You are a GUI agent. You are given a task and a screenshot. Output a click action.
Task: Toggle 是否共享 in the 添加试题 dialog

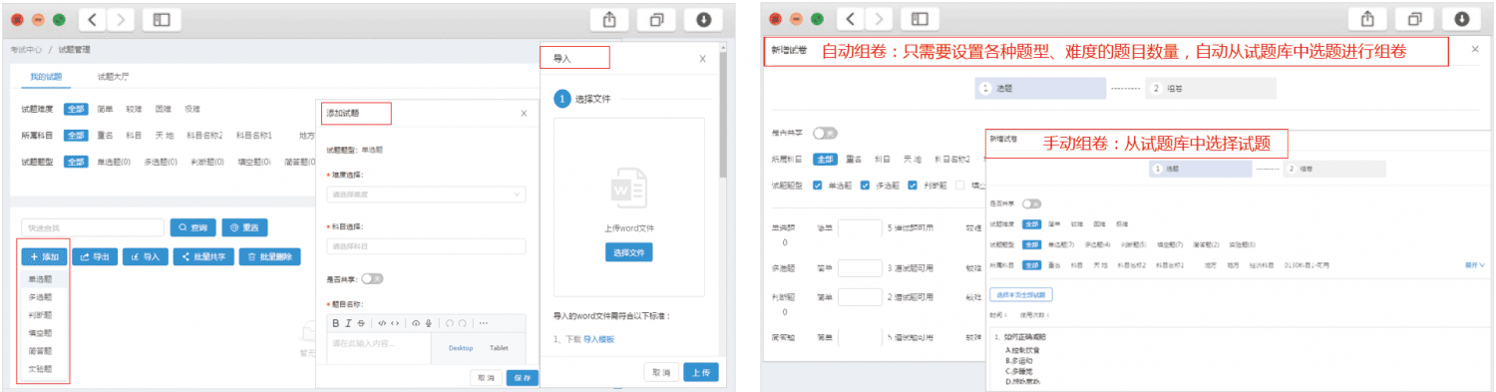(372, 279)
